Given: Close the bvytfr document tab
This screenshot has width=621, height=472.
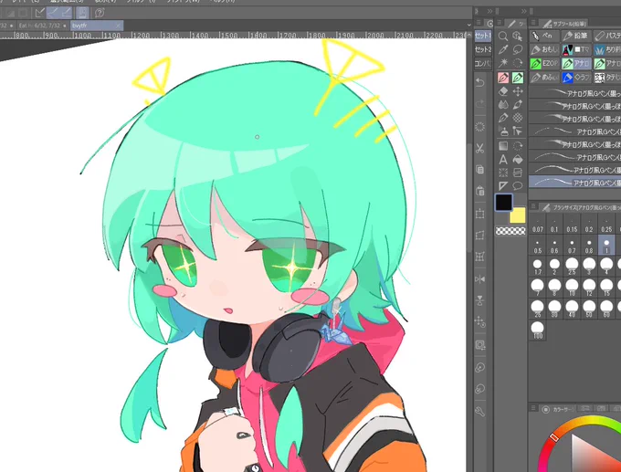Looking at the screenshot, I should coord(118,26).
